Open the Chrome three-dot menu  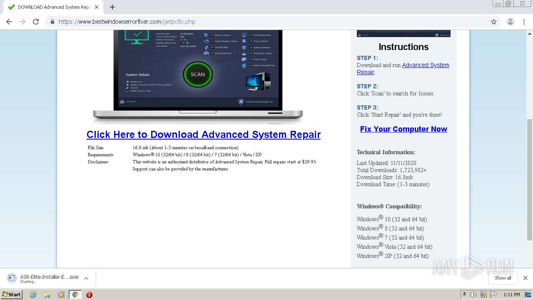point(524,22)
